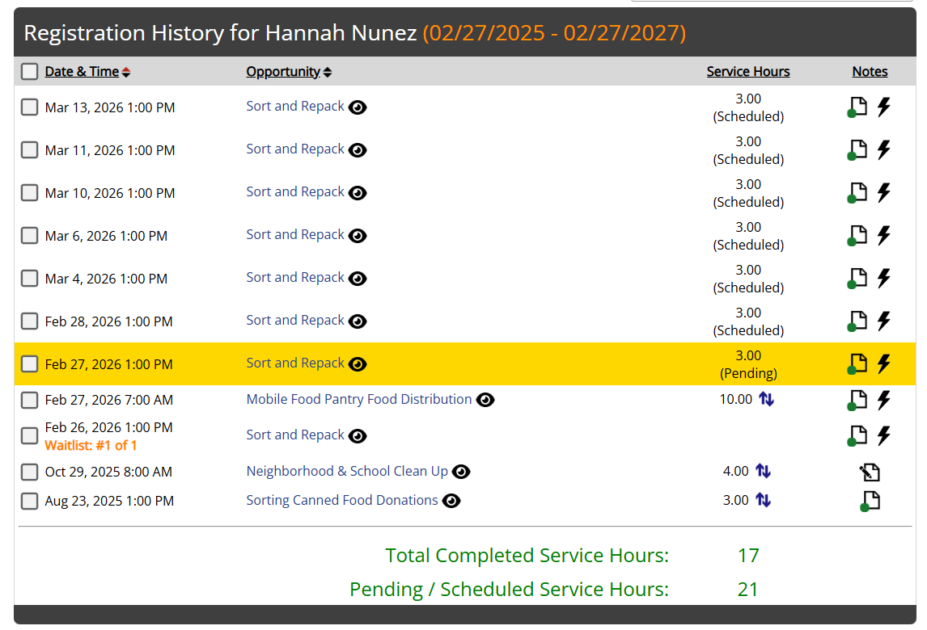Check the Mar 6, 2026 row checkbox

coord(30,236)
